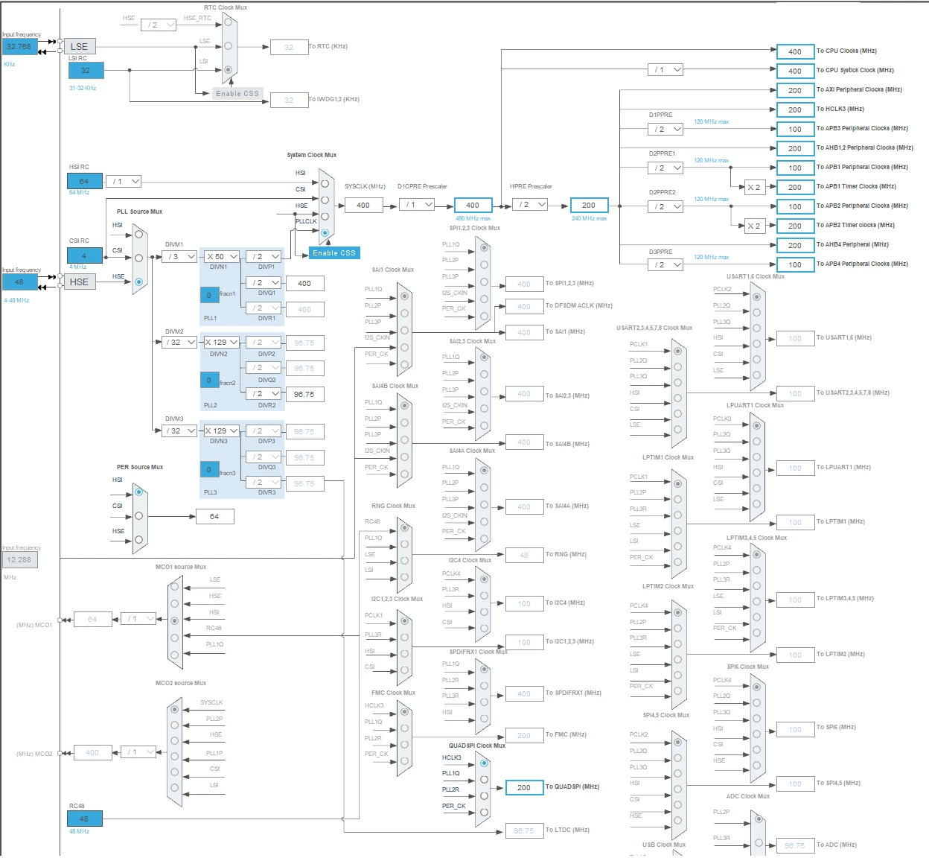Open the DIVM1 /3 divider dropdown
Image resolution: width=929 pixels, height=858 pixels.
[179, 256]
